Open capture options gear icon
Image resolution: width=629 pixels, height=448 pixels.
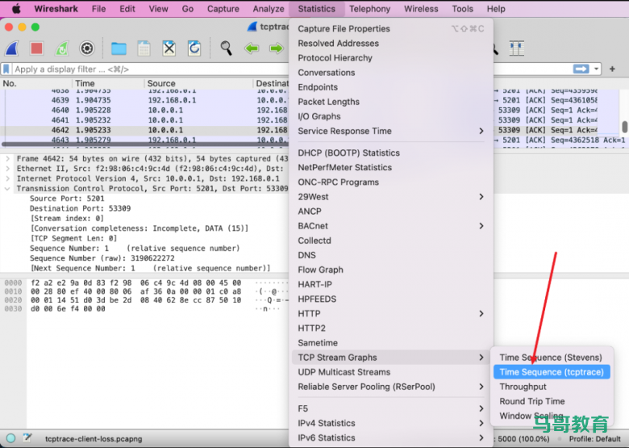click(86, 48)
